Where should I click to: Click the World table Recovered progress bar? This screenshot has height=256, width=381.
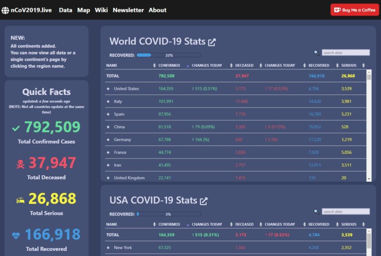pyautogui.click(x=169, y=55)
